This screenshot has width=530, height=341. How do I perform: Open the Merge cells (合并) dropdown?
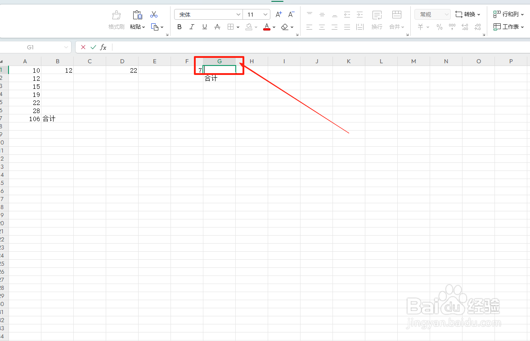396,26
